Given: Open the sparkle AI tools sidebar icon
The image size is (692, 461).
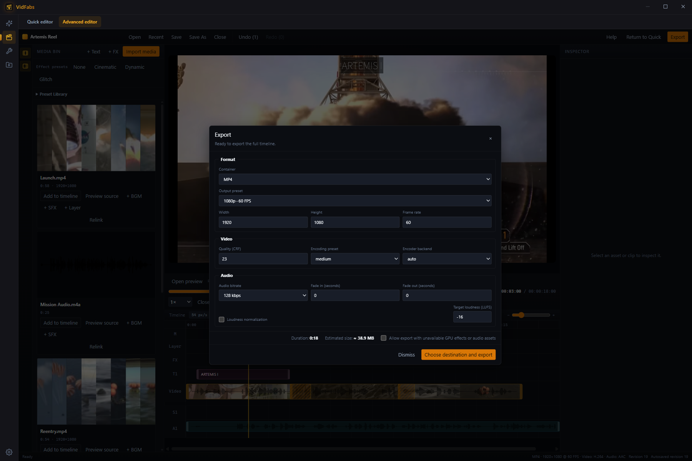Looking at the screenshot, I should click(9, 23).
